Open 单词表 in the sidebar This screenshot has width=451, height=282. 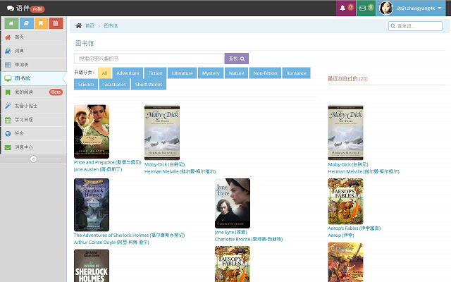[x=33, y=65]
